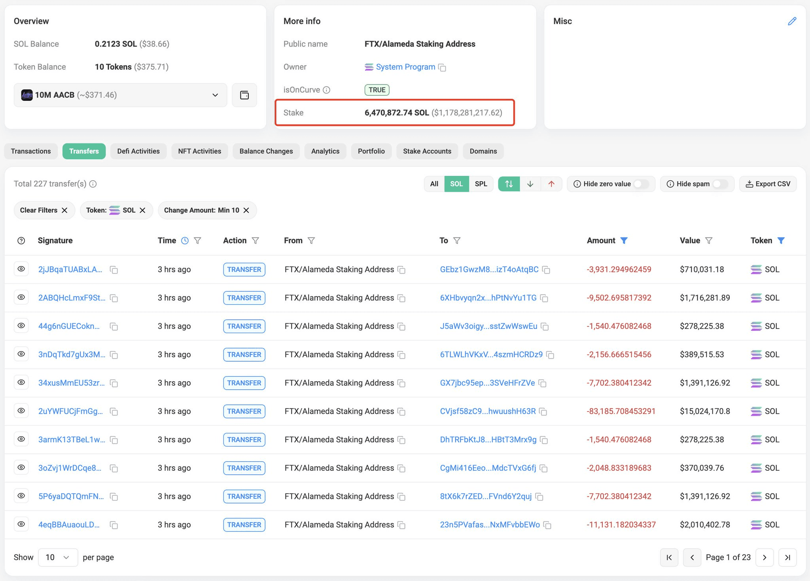The width and height of the screenshot is (810, 581).
Task: Show total transfers info icon
Action: pos(93,184)
